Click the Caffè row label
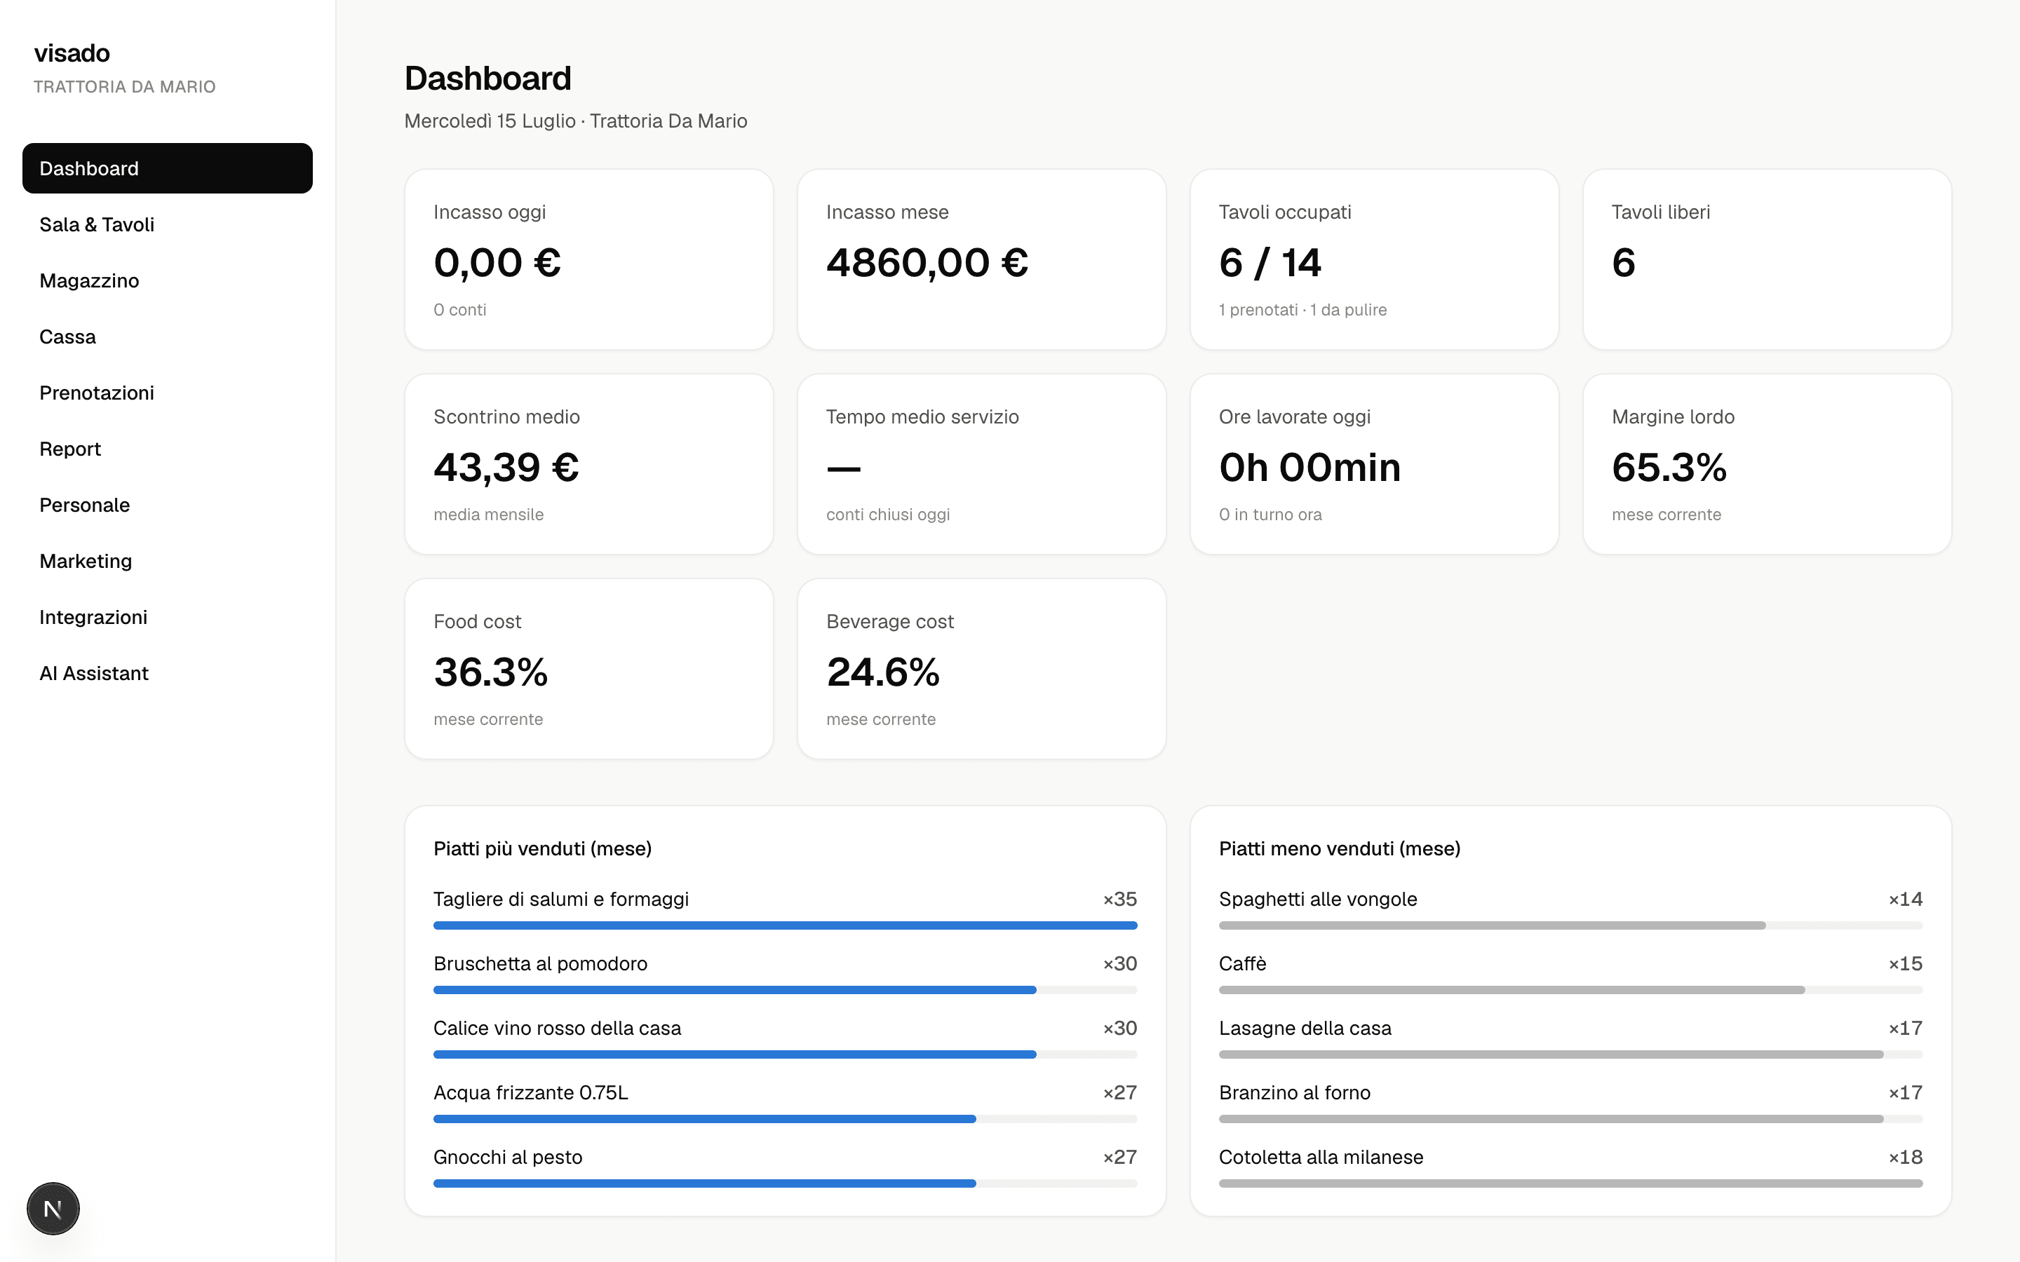Screen dimensions: 2020x1262 point(1243,964)
